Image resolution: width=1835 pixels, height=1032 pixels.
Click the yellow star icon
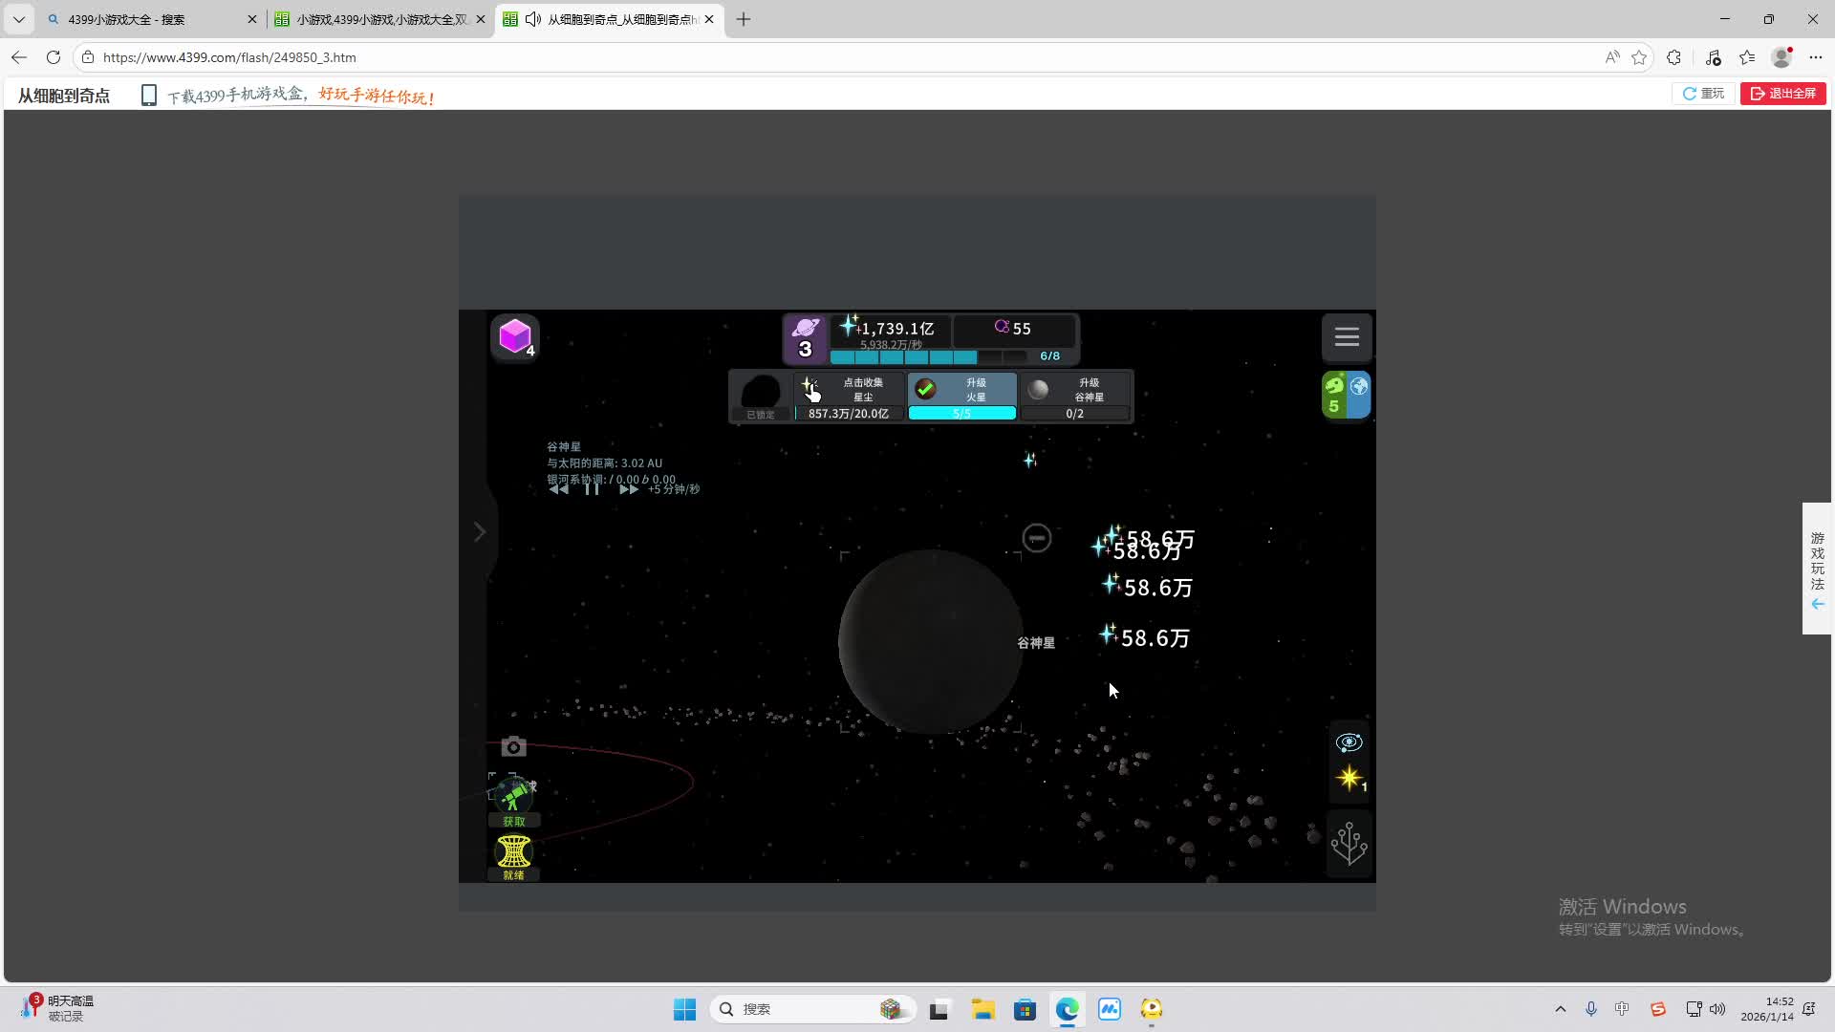[x=1349, y=779]
